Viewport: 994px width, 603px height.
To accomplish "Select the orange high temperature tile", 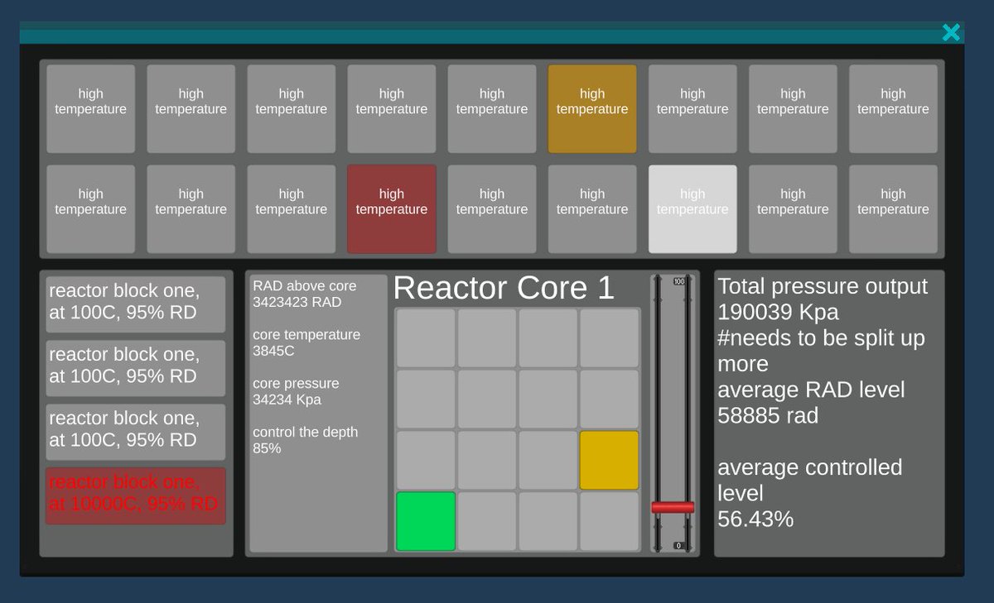I will click(x=592, y=109).
